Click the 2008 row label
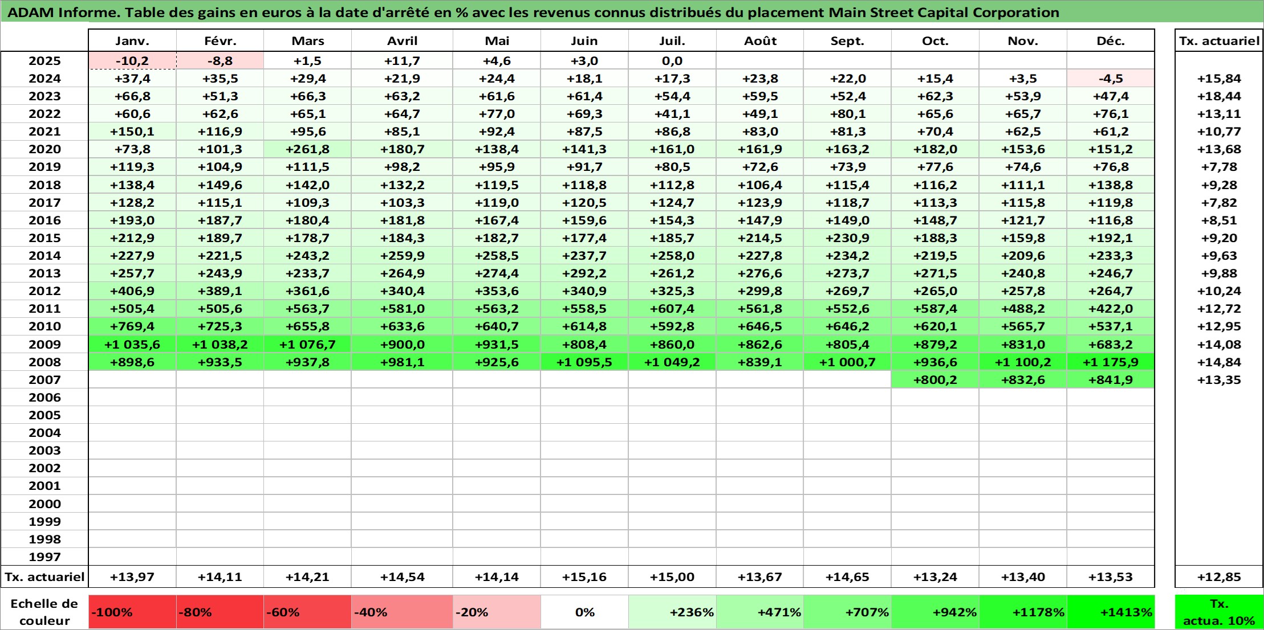This screenshot has height=630, width=1264. point(44,362)
